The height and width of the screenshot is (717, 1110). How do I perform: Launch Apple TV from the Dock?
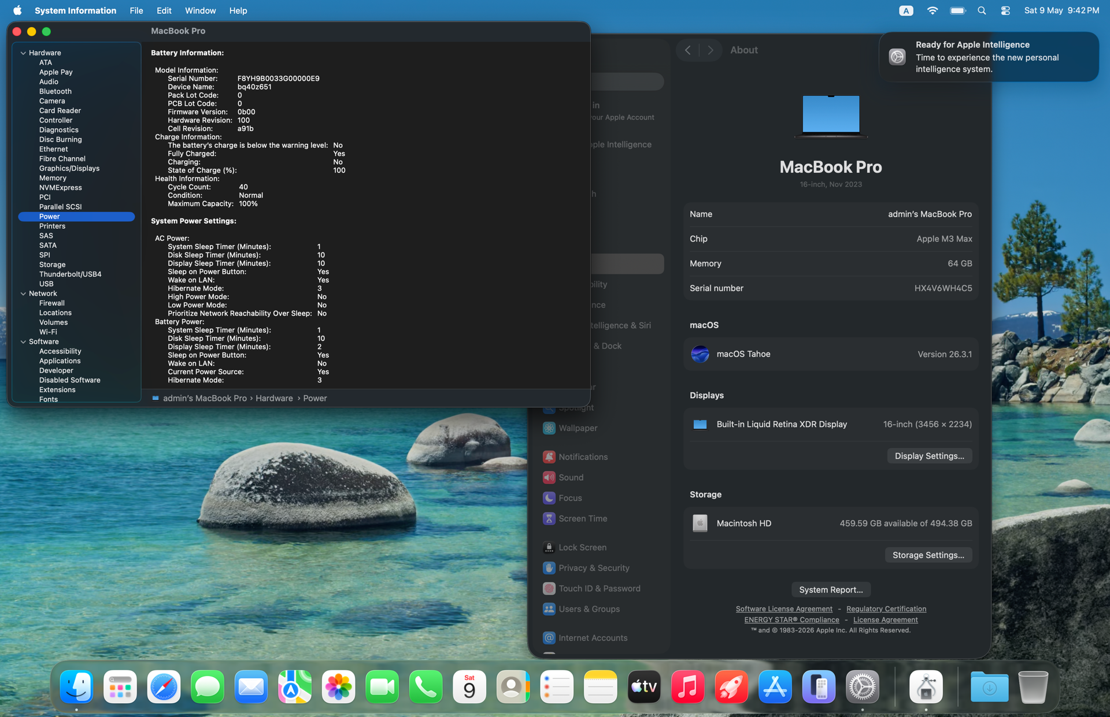click(x=644, y=687)
